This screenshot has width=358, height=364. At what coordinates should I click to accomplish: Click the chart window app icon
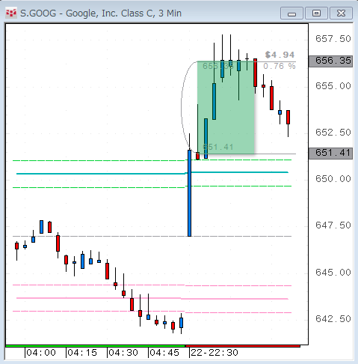point(11,13)
